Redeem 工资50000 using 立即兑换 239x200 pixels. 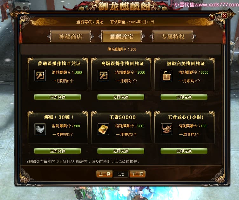point(121,151)
